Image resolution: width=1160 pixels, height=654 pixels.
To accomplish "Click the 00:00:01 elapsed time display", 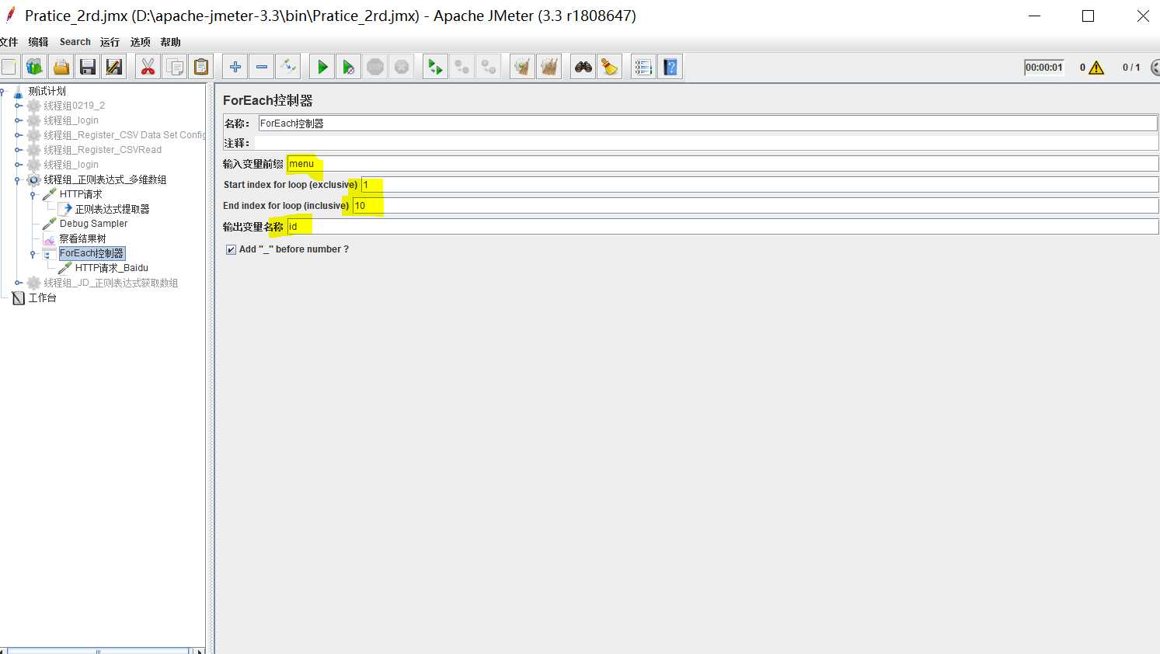I will (x=1043, y=68).
